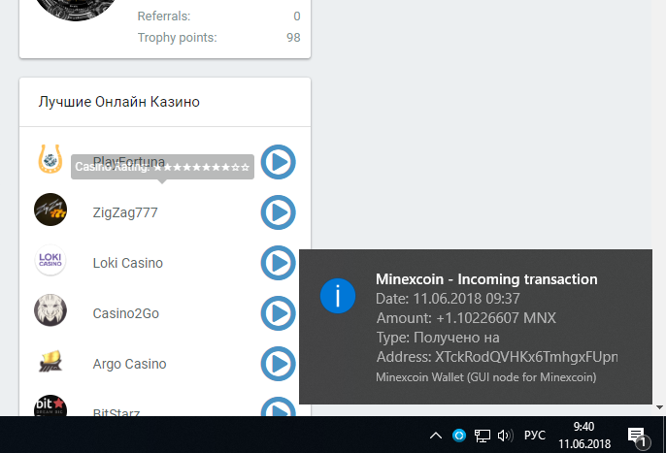This screenshot has width=666, height=453.
Task: Click the Address XTckRodQVHKx6TmhgxFUpn line
Action: tap(497, 357)
